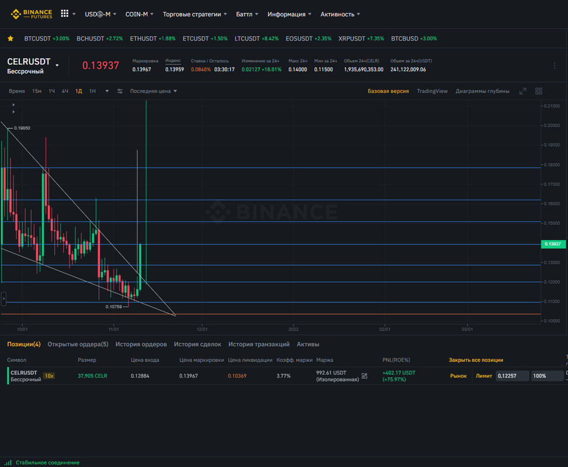Click the 0.13937 current price tag
The height and width of the screenshot is (467, 568).
pos(553,244)
